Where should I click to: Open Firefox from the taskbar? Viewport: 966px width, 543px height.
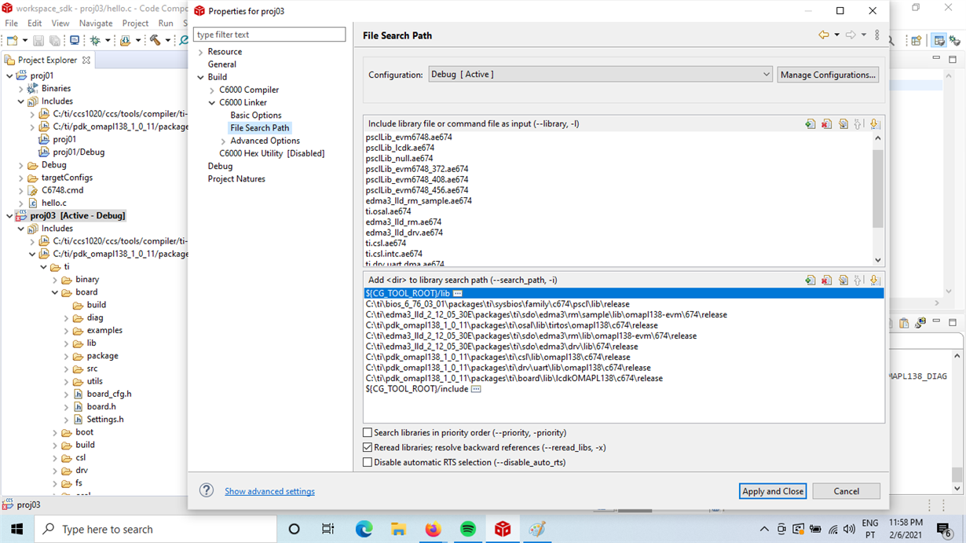[433, 530]
